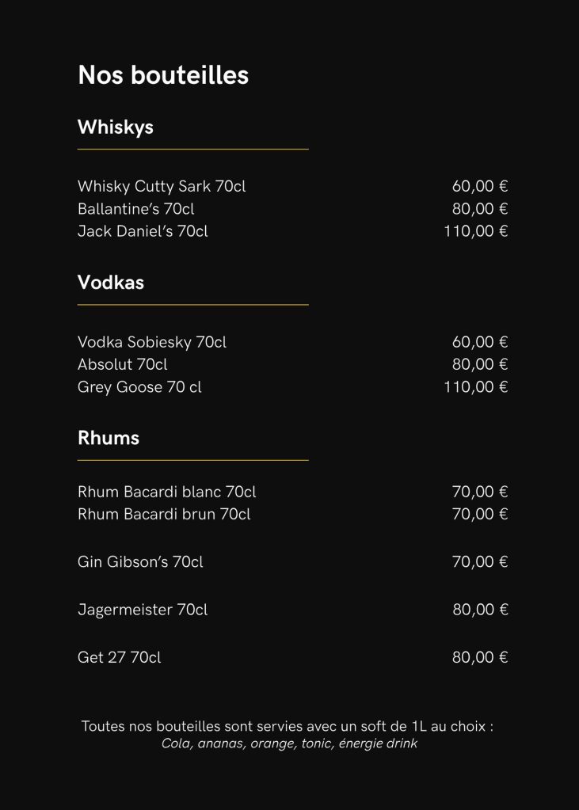The image size is (579, 810).
Task: Select the Jagermeister 70cl item
Action: coord(143,610)
